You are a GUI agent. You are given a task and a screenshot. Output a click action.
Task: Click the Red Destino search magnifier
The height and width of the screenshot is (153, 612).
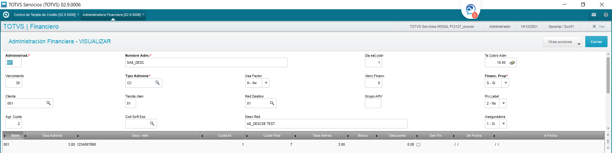pos(272,103)
